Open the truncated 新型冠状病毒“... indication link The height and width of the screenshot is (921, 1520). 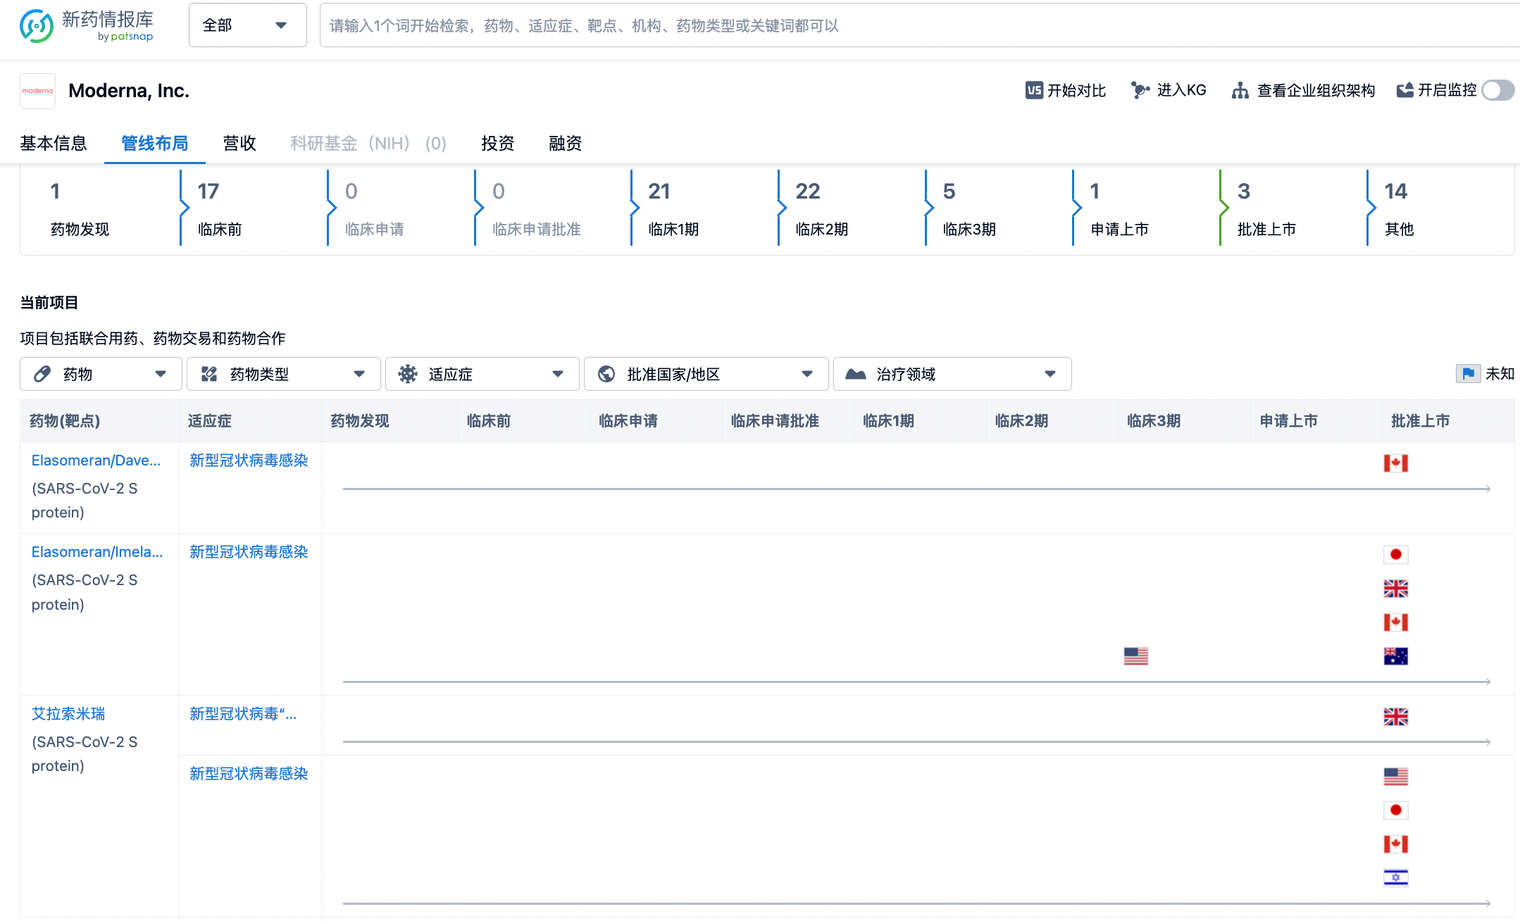pos(243,714)
